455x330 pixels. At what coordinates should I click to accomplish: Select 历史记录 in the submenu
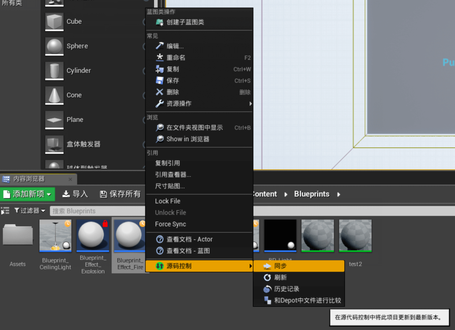tap(286, 289)
